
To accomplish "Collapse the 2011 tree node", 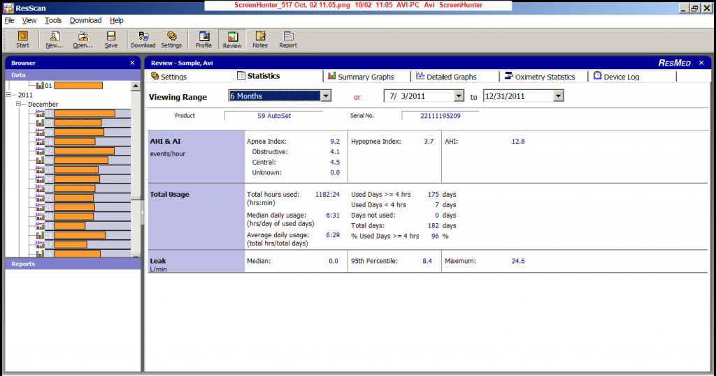I will [9, 95].
